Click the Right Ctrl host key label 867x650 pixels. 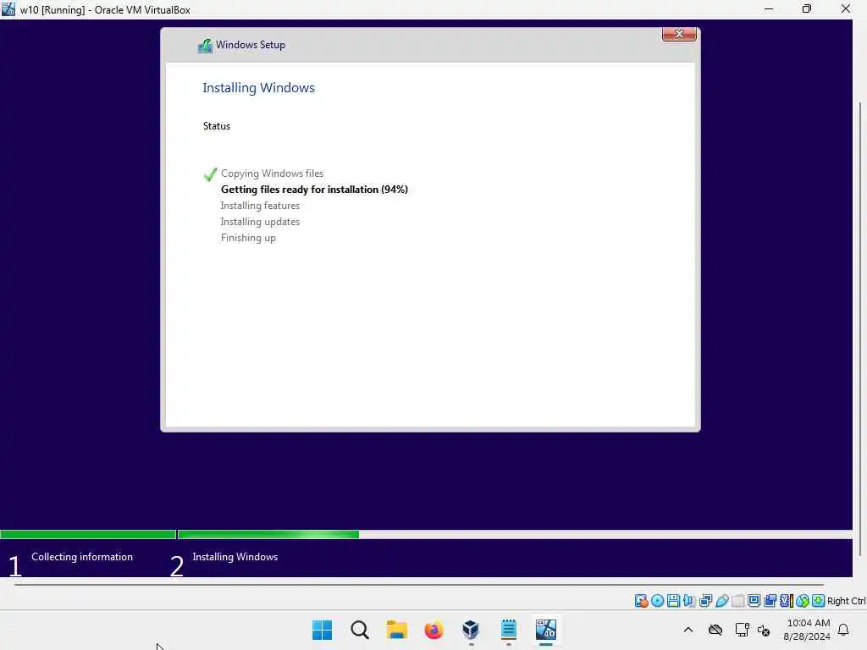(847, 601)
